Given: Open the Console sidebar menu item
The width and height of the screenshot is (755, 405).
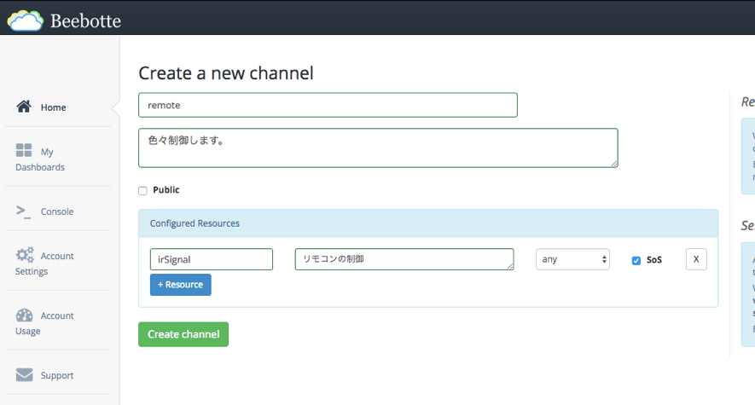Looking at the screenshot, I should [x=57, y=211].
